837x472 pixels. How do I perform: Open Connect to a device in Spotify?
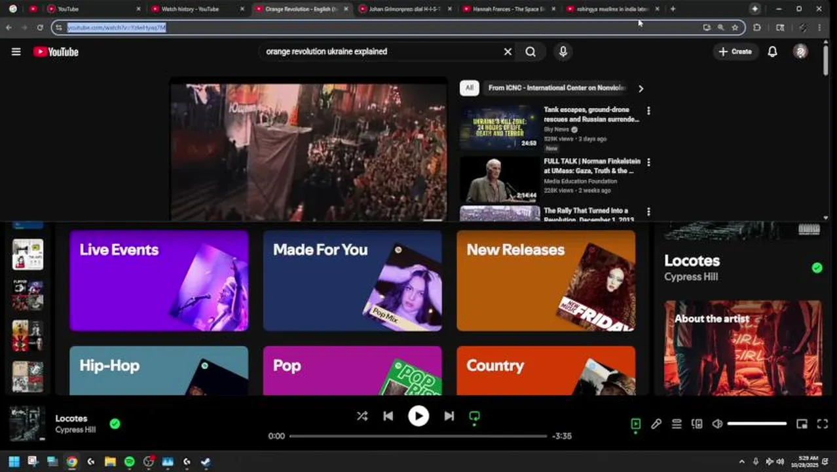coord(697,424)
